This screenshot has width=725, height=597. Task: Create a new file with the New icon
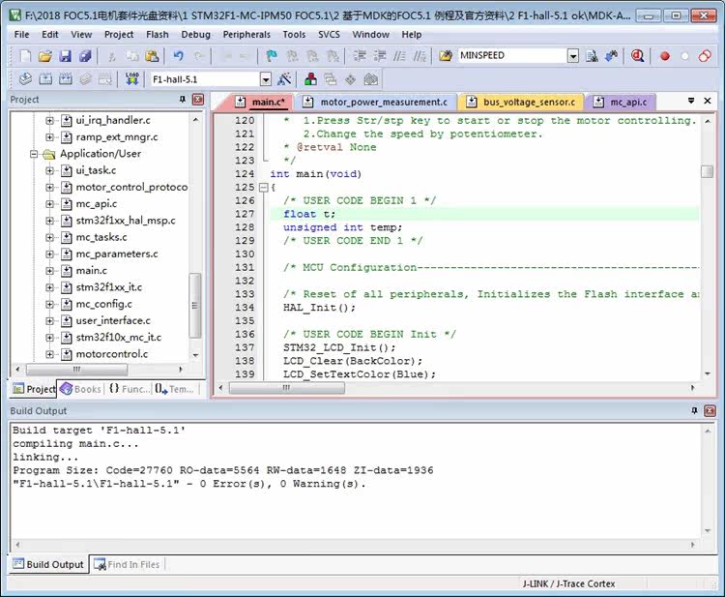coord(25,56)
